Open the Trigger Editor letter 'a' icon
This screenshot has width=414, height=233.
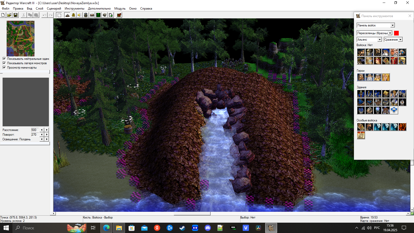pyautogui.click(x=73, y=15)
